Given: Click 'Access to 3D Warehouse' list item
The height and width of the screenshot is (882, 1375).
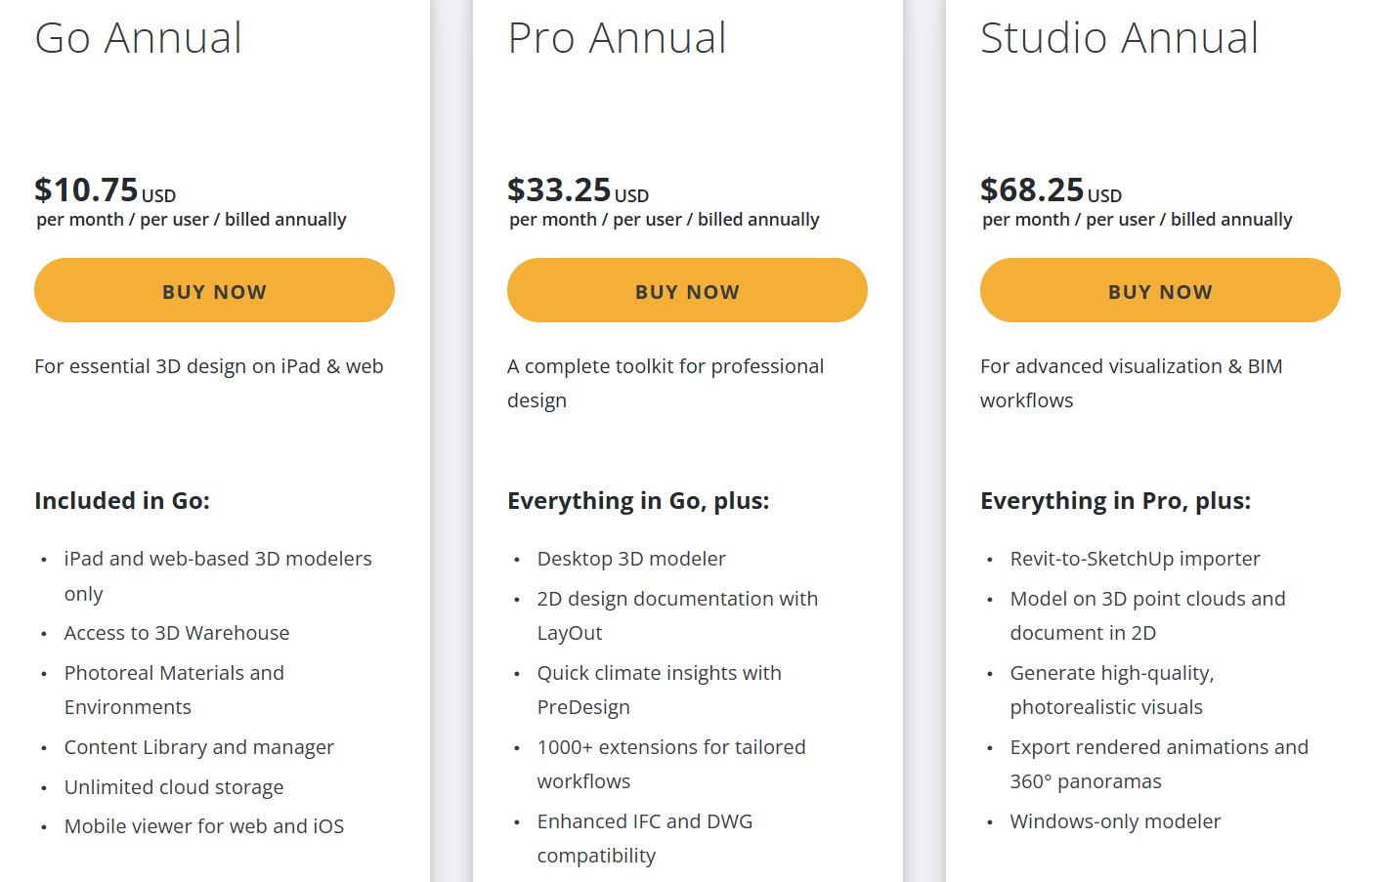Looking at the screenshot, I should [177, 633].
